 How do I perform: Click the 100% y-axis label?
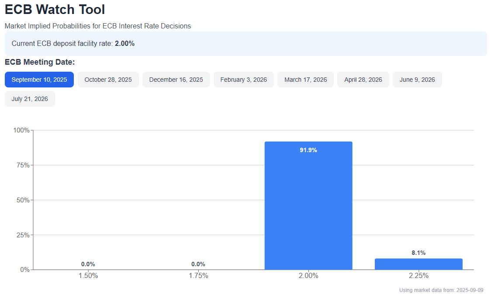(x=21, y=130)
